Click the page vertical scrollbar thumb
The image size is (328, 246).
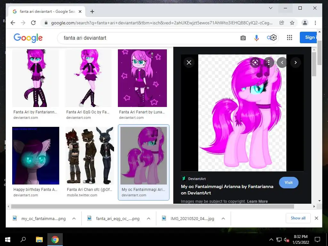coord(319,53)
